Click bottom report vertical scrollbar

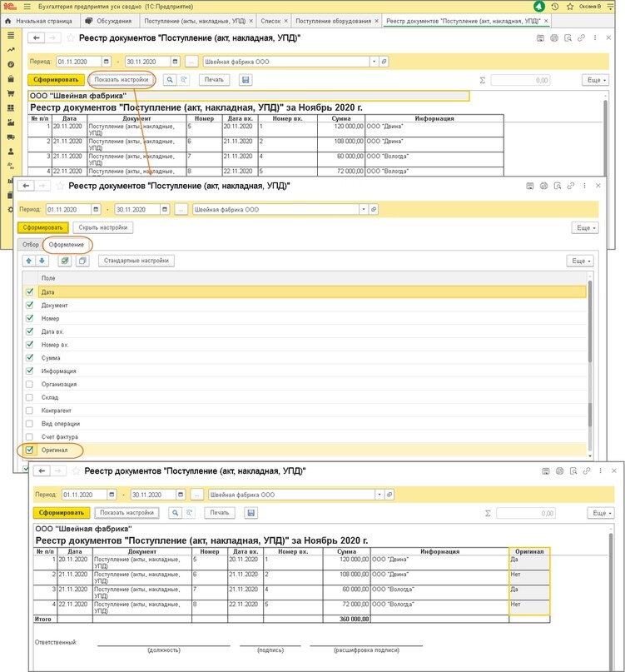click(x=611, y=600)
